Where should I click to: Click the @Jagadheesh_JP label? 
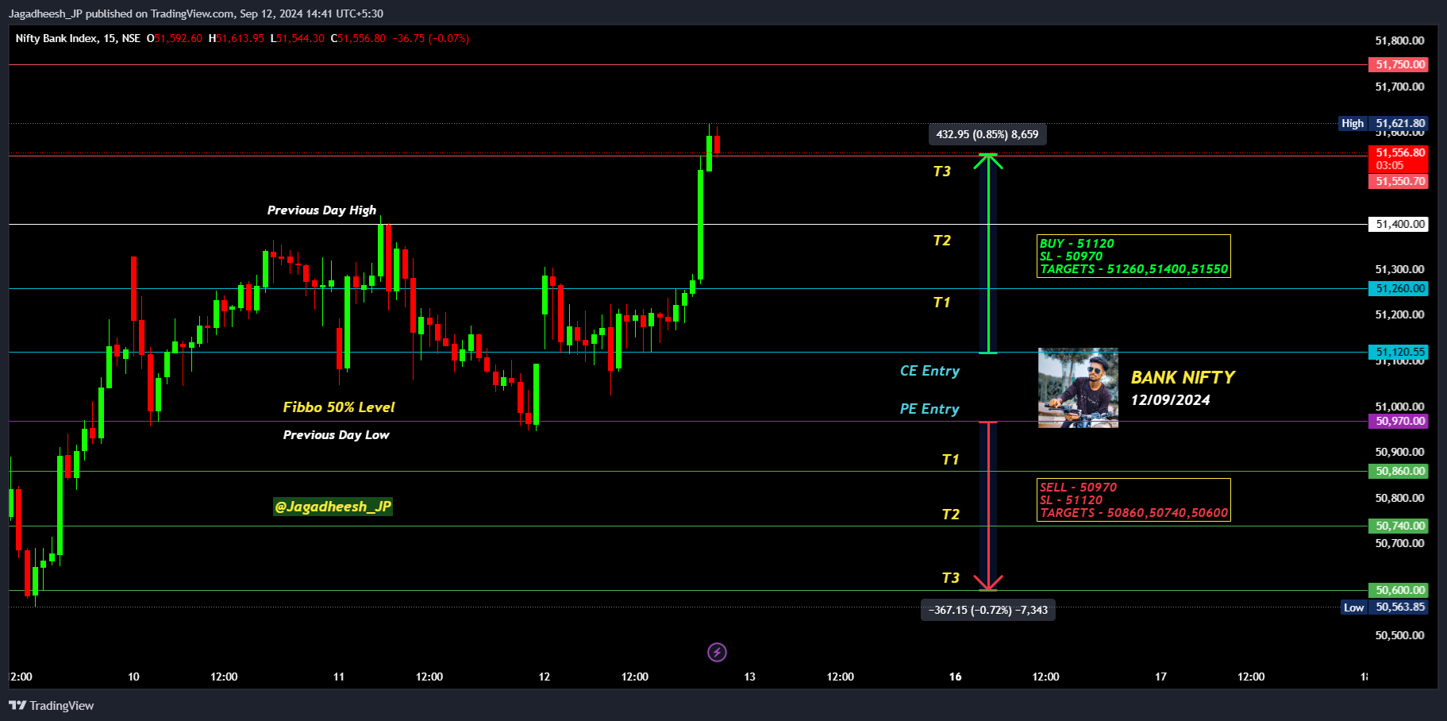pos(333,507)
